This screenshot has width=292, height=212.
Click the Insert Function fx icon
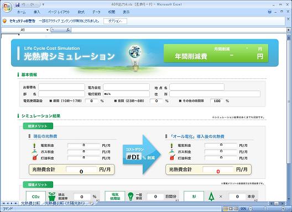[x=68, y=30]
